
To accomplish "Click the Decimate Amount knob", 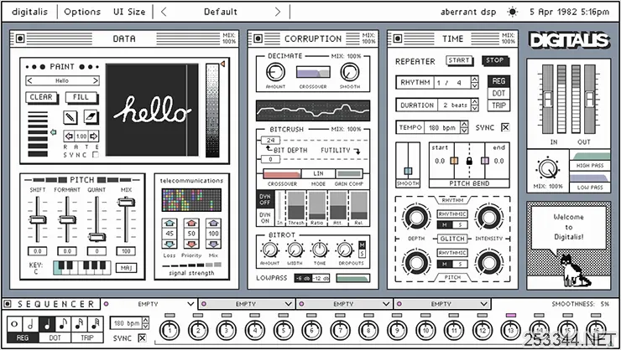I will pyautogui.click(x=275, y=72).
